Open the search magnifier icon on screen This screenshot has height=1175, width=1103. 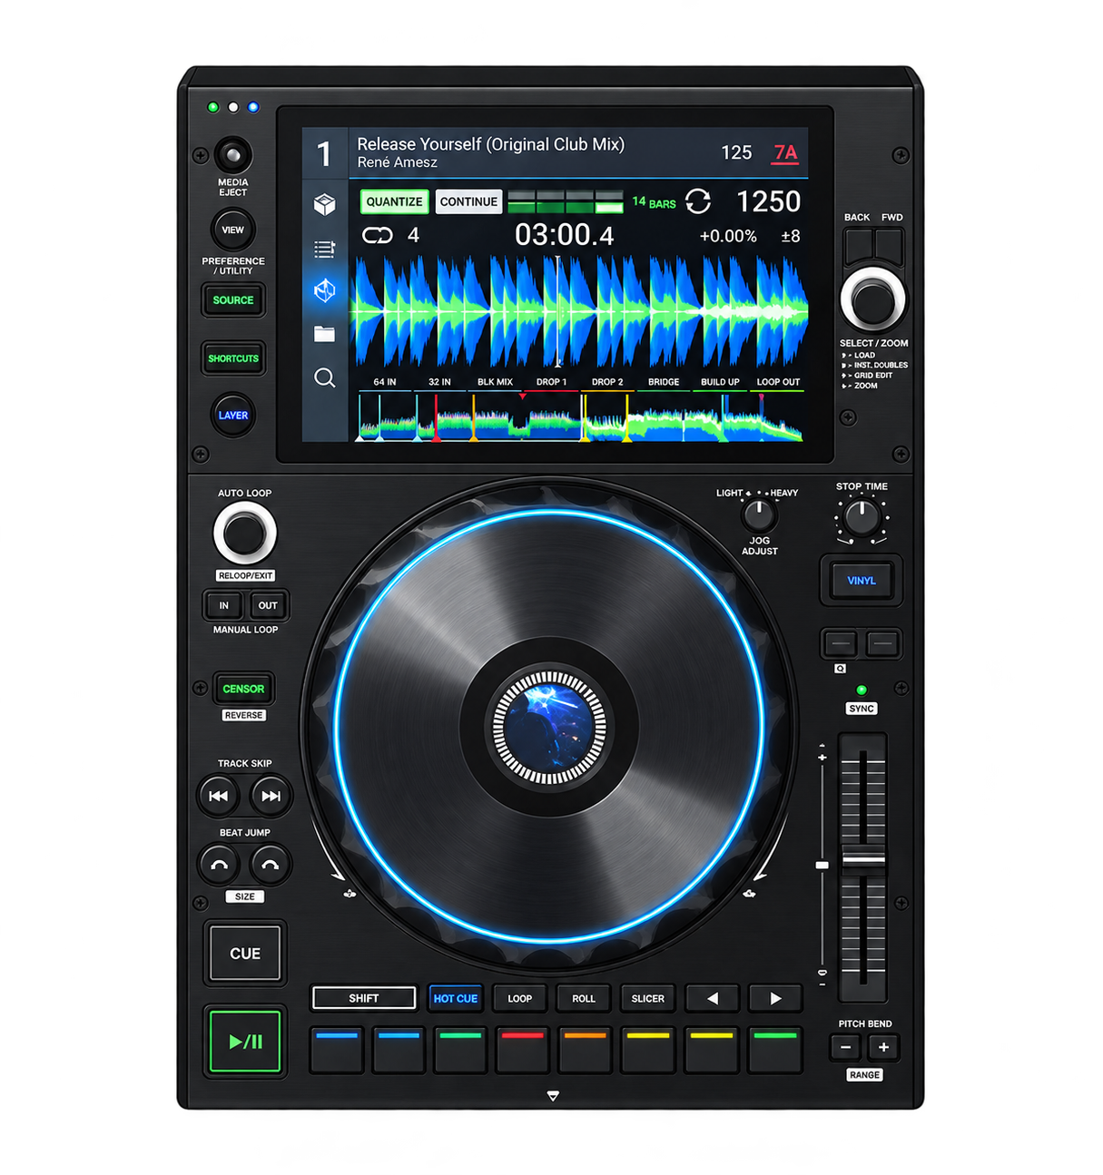click(324, 377)
